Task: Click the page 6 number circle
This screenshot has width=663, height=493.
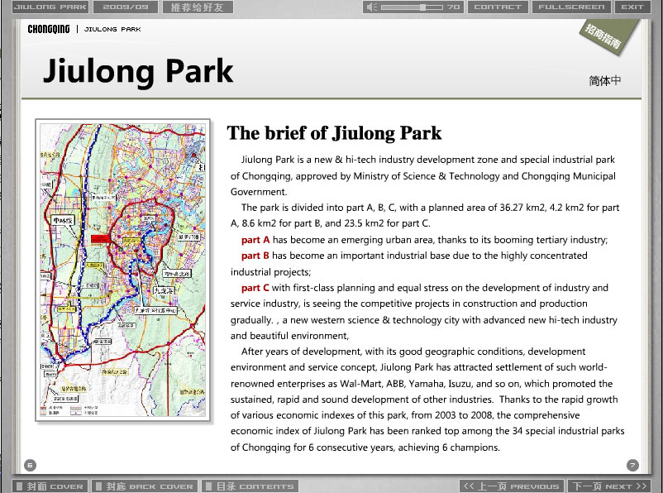Action: pyautogui.click(x=30, y=465)
